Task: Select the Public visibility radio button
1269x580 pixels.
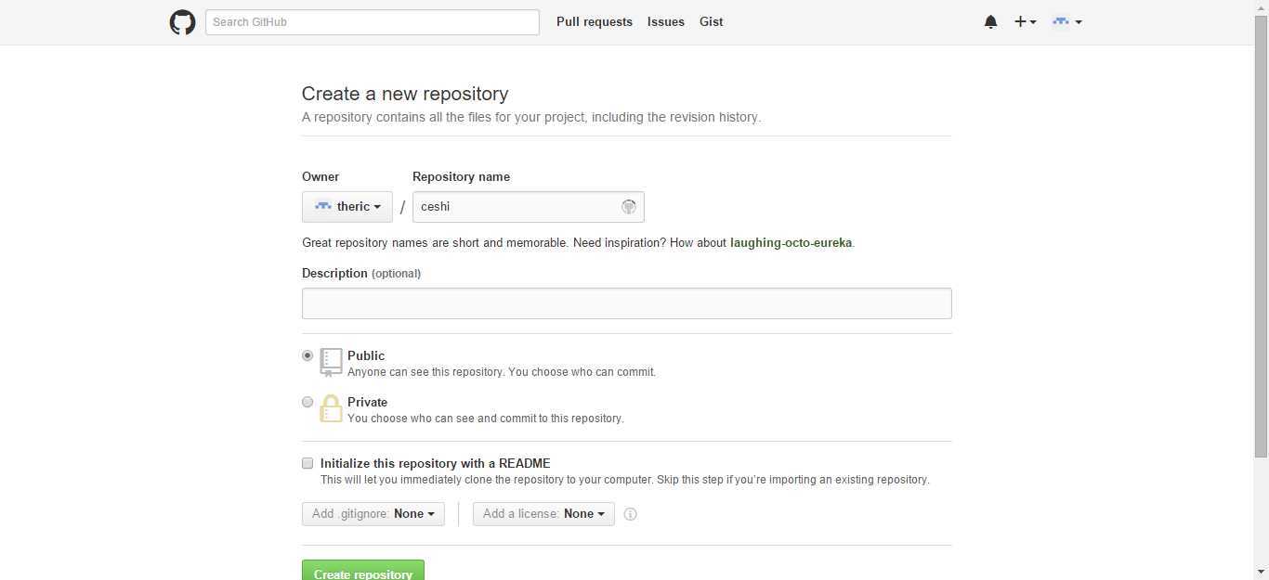Action: tap(307, 355)
